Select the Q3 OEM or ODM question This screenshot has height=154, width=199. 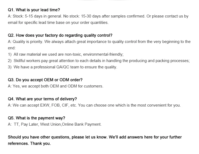pos(45,80)
